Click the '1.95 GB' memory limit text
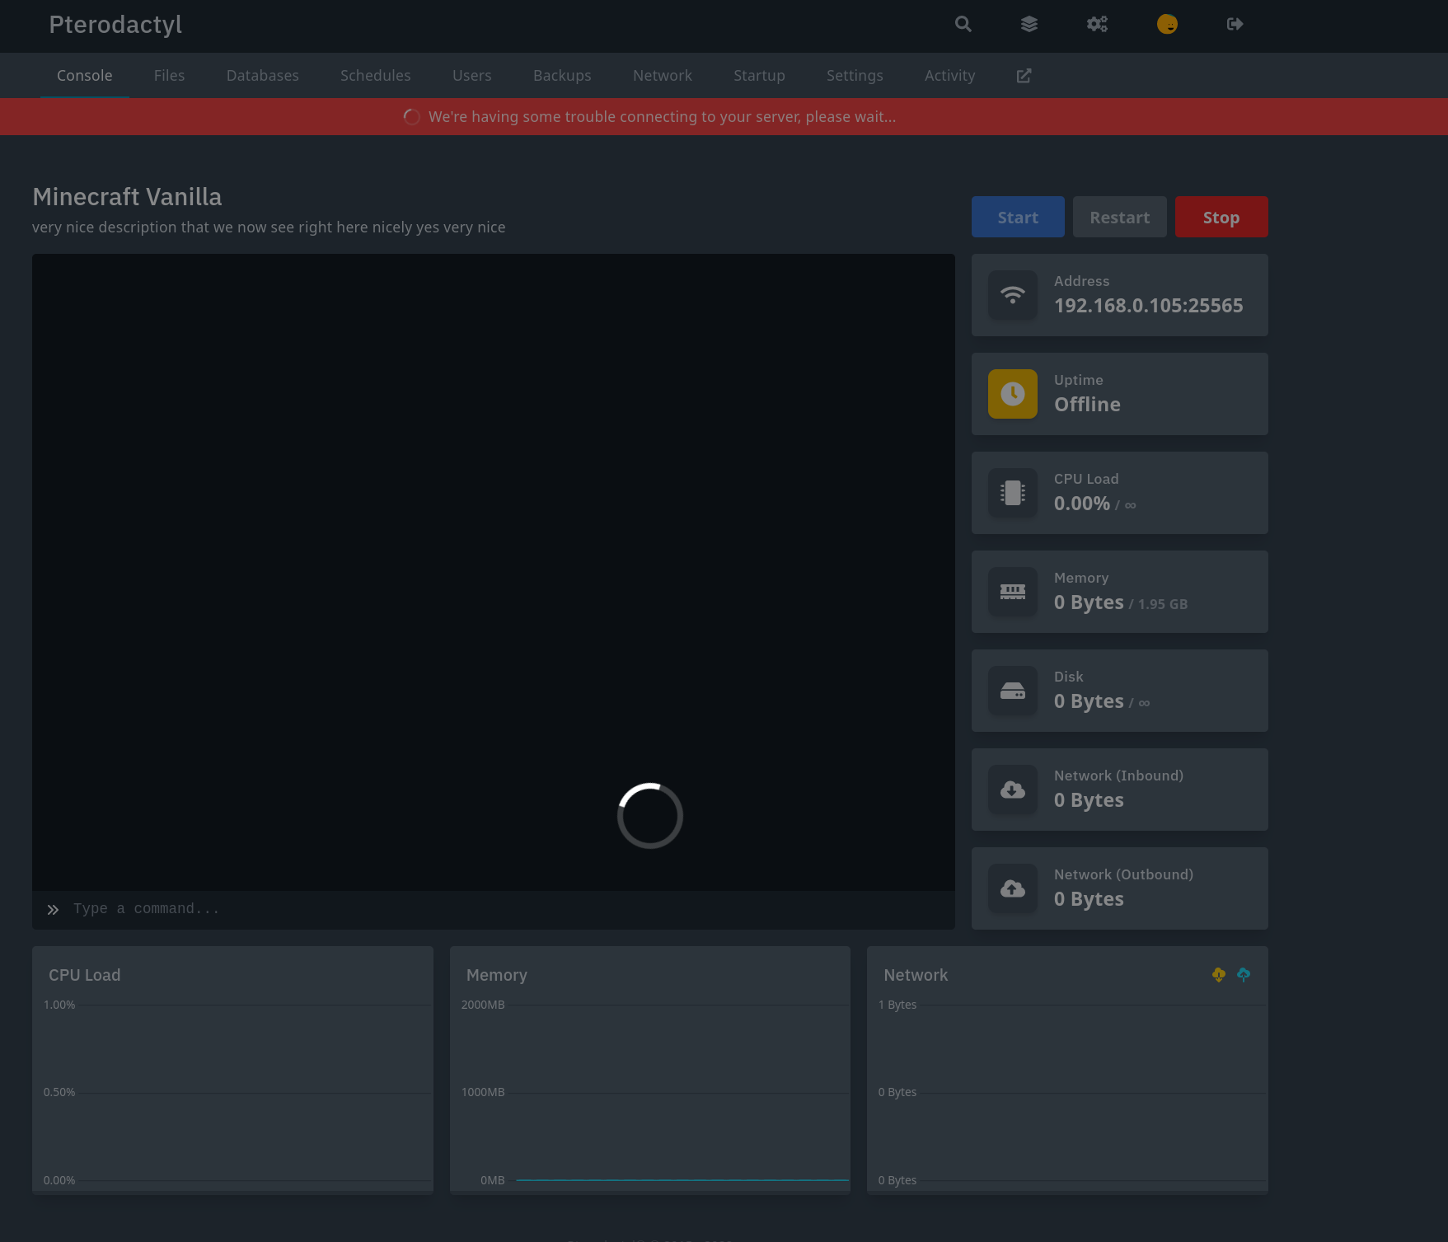The width and height of the screenshot is (1448, 1242). tap(1163, 604)
